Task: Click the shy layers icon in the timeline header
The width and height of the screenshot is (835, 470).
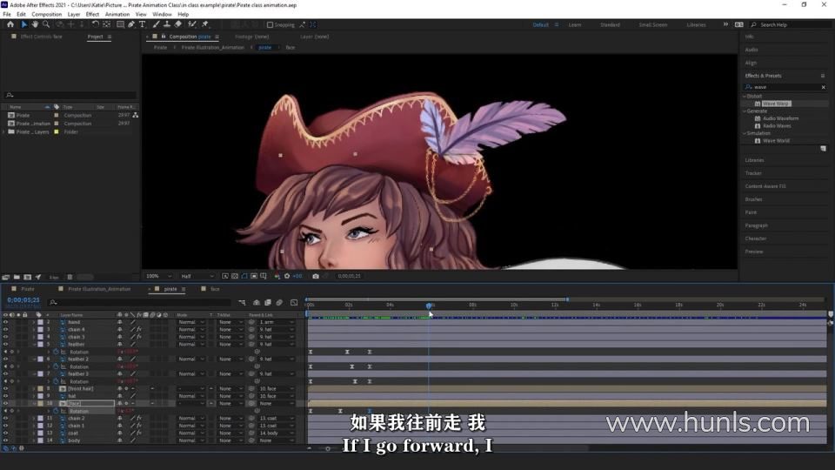Action: 257,302
